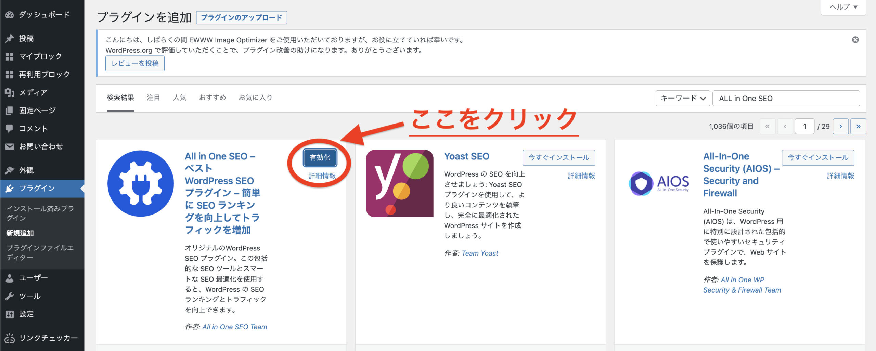
Task: Open 詳細情報 for All-In-One Security
Action: pyautogui.click(x=840, y=176)
